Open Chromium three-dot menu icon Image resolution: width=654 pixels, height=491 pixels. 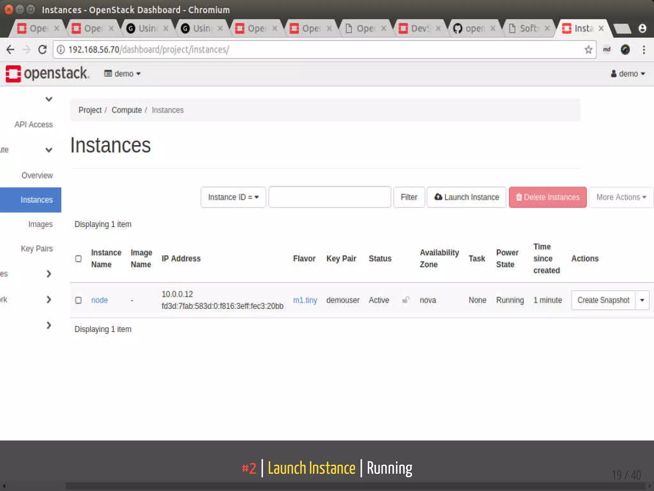(x=644, y=50)
